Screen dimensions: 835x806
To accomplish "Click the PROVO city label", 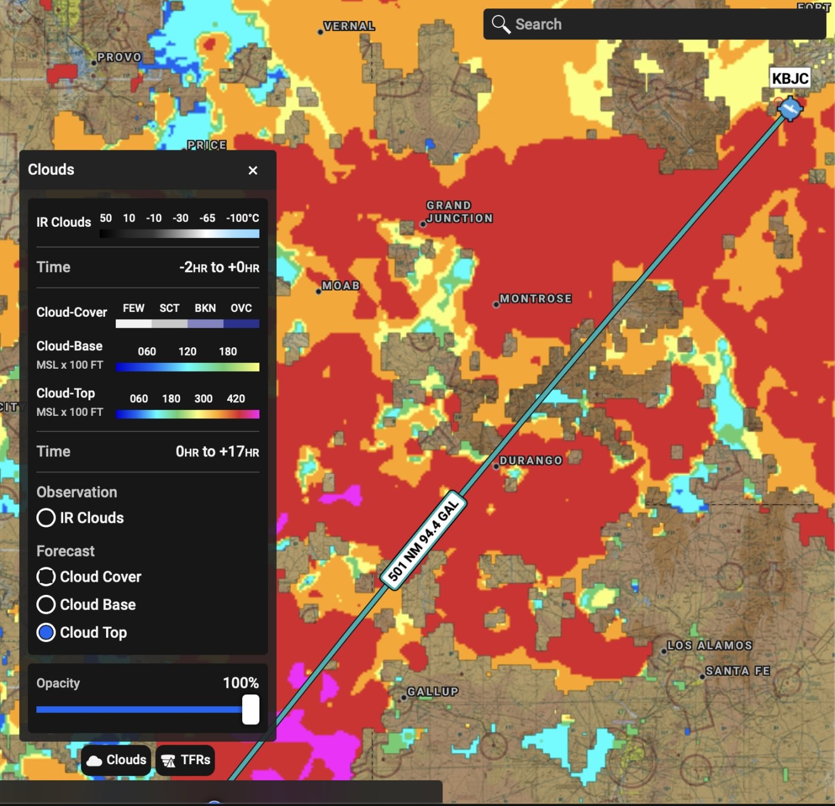I will coord(119,57).
